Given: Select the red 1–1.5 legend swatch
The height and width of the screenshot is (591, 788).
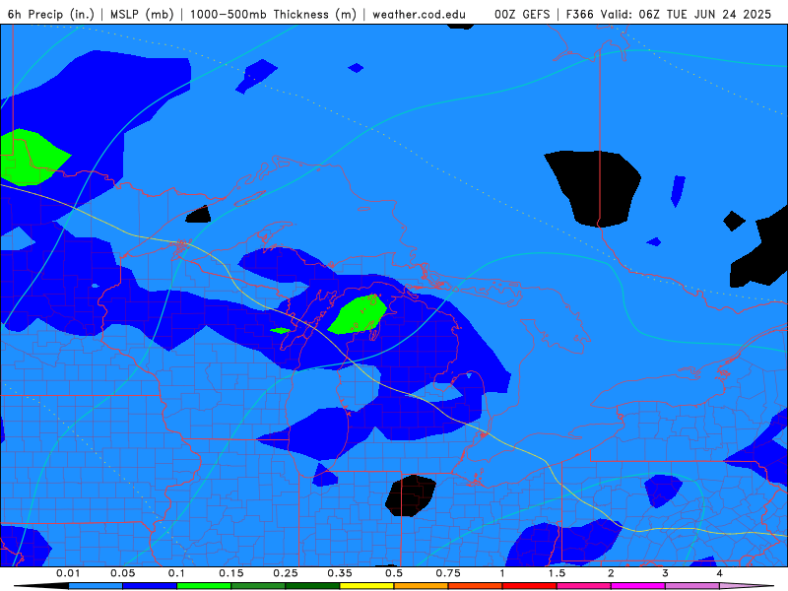Looking at the screenshot, I should 529,586.
